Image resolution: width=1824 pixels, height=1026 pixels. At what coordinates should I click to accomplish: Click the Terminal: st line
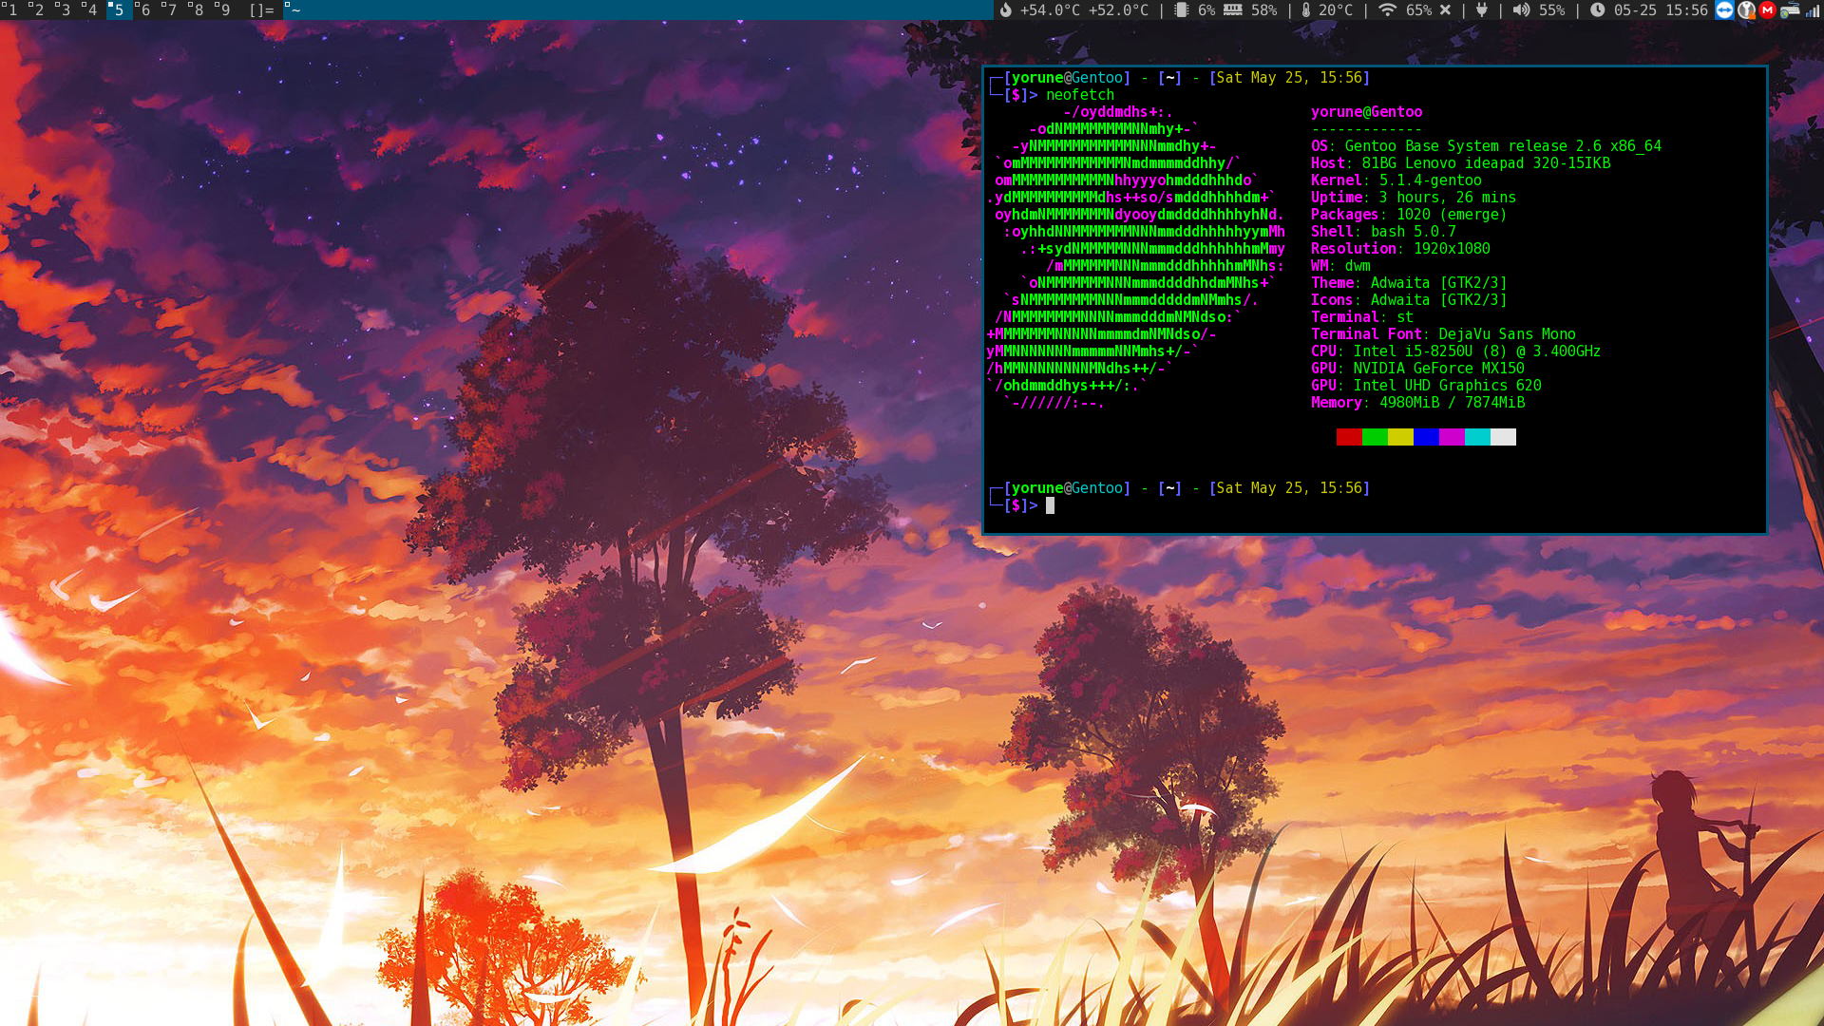[1362, 317]
